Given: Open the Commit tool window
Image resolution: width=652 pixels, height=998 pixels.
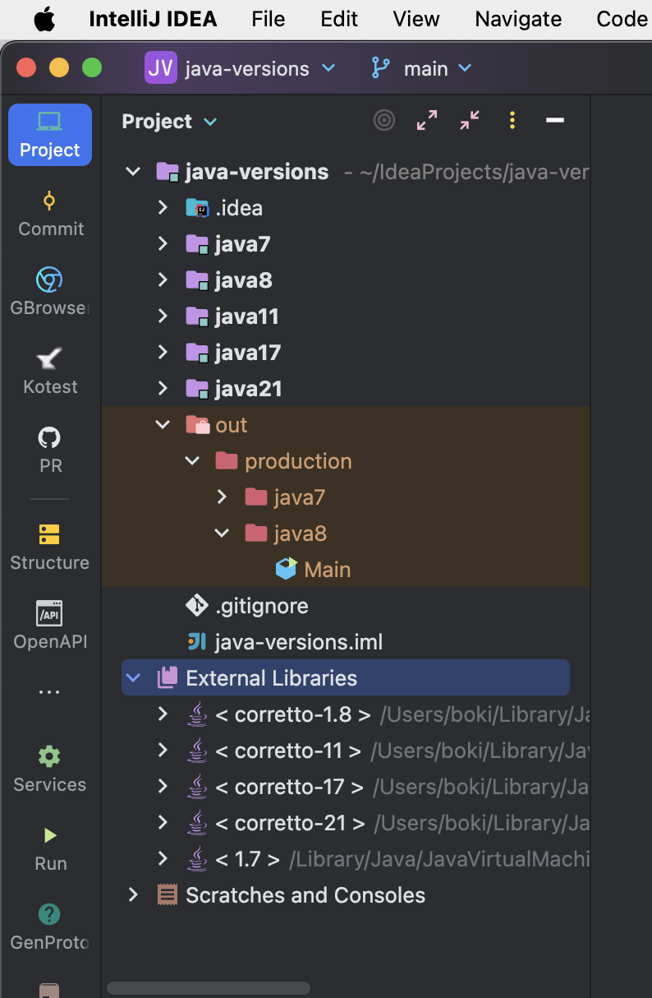Looking at the screenshot, I should coord(50,214).
